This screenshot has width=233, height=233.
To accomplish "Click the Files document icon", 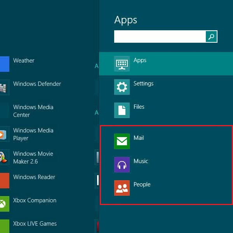I will (122, 110).
